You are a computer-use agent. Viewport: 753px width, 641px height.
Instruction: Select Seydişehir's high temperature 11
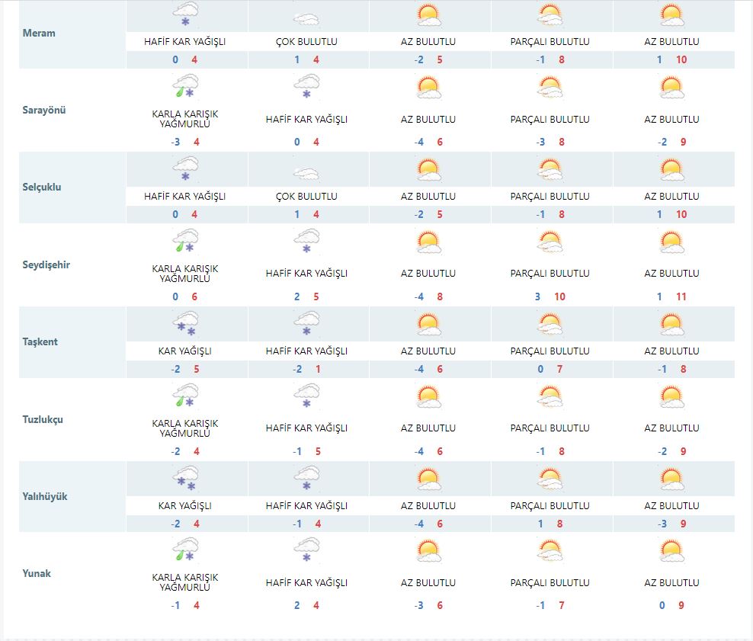681,296
